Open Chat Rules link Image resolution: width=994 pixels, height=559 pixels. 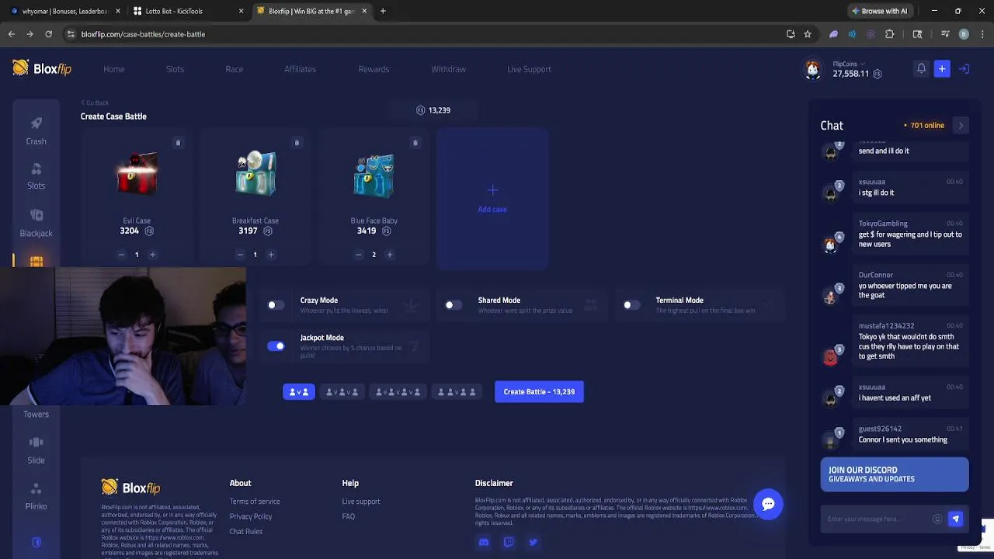click(246, 532)
